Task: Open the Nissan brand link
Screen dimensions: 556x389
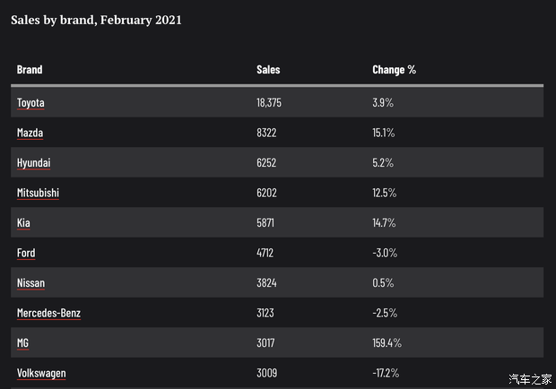Action: click(x=30, y=283)
